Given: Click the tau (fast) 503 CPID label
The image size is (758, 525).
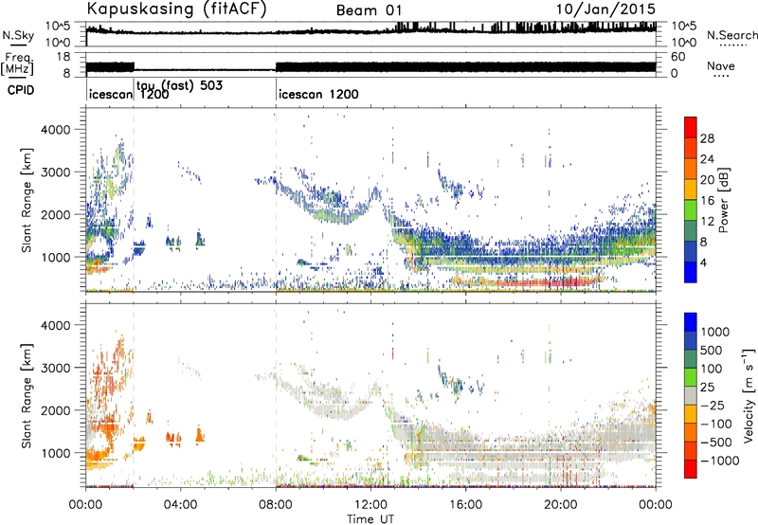Looking at the screenshot, I should click(179, 85).
